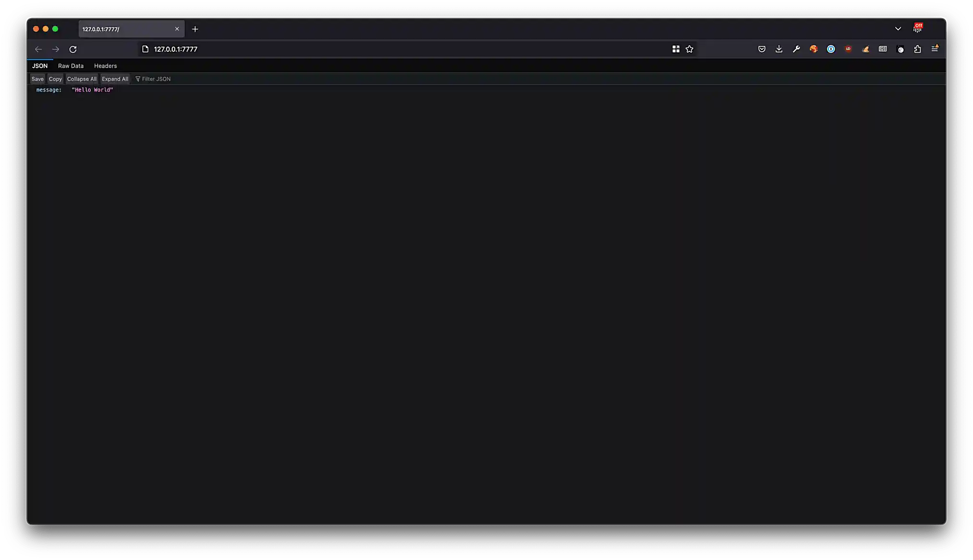973x560 pixels.
Task: Expand All JSON nodes
Action: point(115,79)
